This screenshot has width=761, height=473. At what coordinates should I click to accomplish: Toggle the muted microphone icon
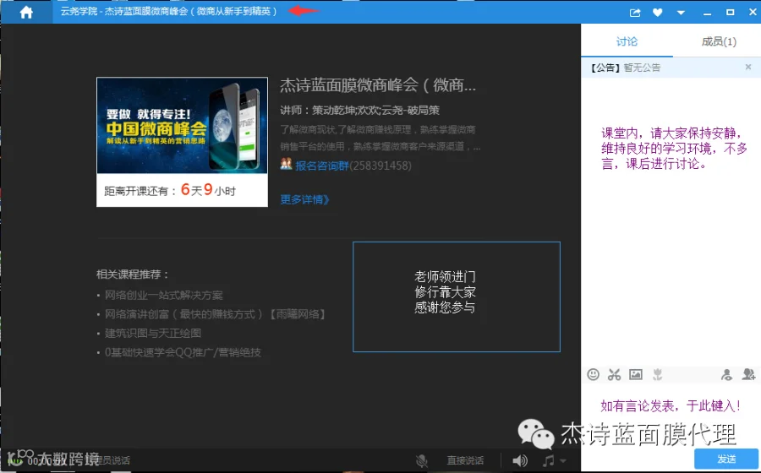tap(422, 460)
